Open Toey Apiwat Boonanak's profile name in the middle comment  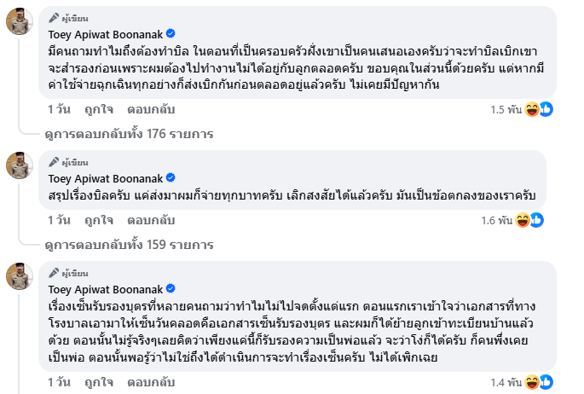coord(107,177)
